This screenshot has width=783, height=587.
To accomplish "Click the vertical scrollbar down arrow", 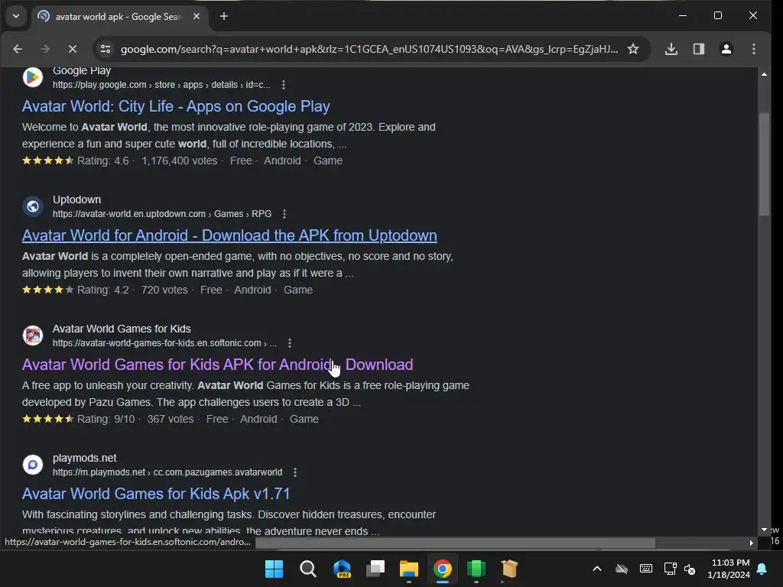I will 764,530.
